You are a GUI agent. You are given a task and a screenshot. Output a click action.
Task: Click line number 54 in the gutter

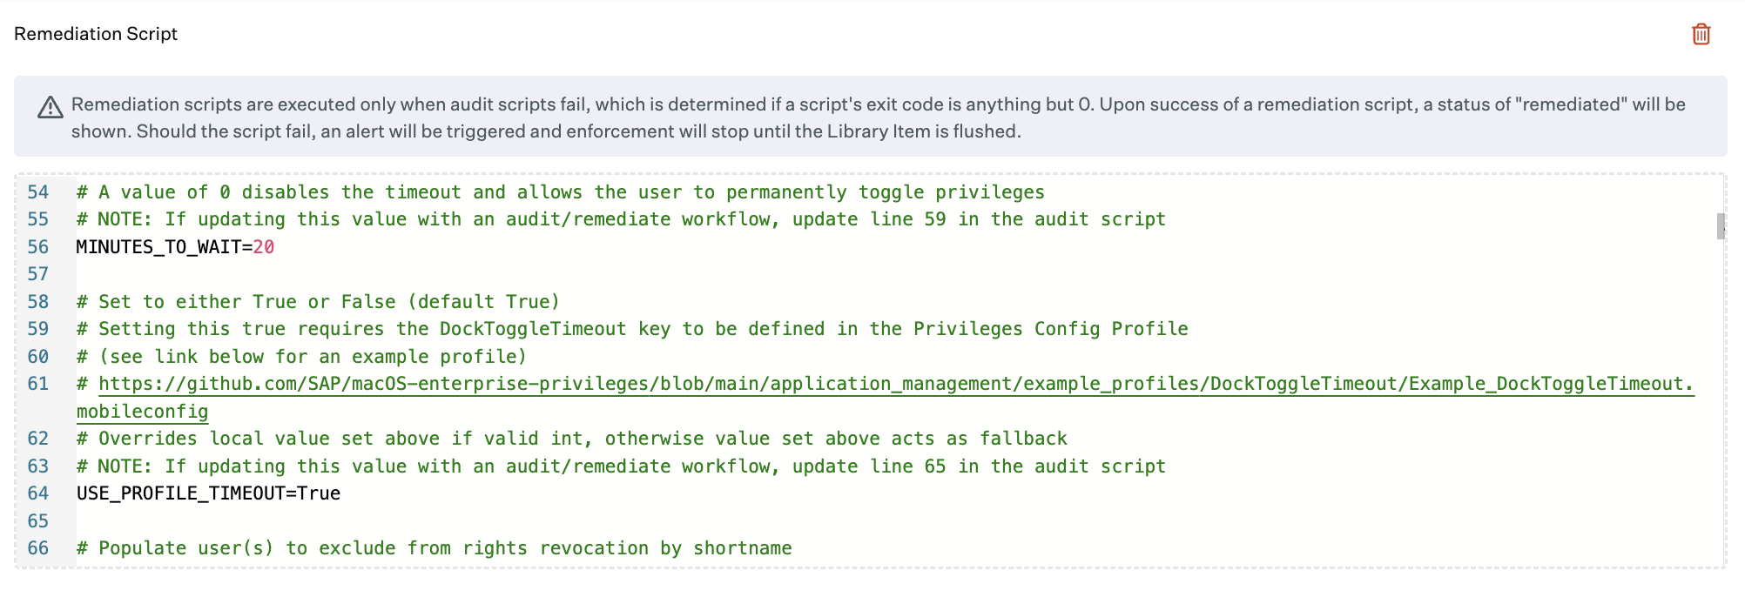coord(38,192)
